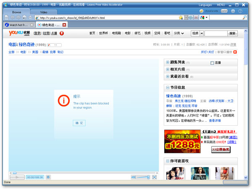252x189 pixels.
Task: Open the MENU item
Action: [221, 5]
